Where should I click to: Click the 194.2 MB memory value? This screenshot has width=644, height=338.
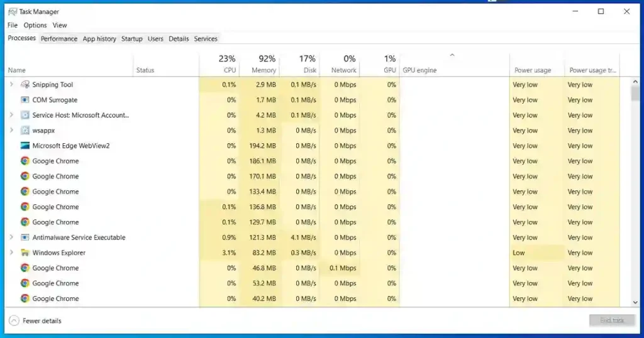coord(262,146)
